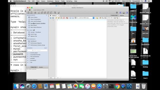This screenshot has width=160, height=90.
Task: Stop query execution with red stop icon
Action: click(x=64, y=18)
